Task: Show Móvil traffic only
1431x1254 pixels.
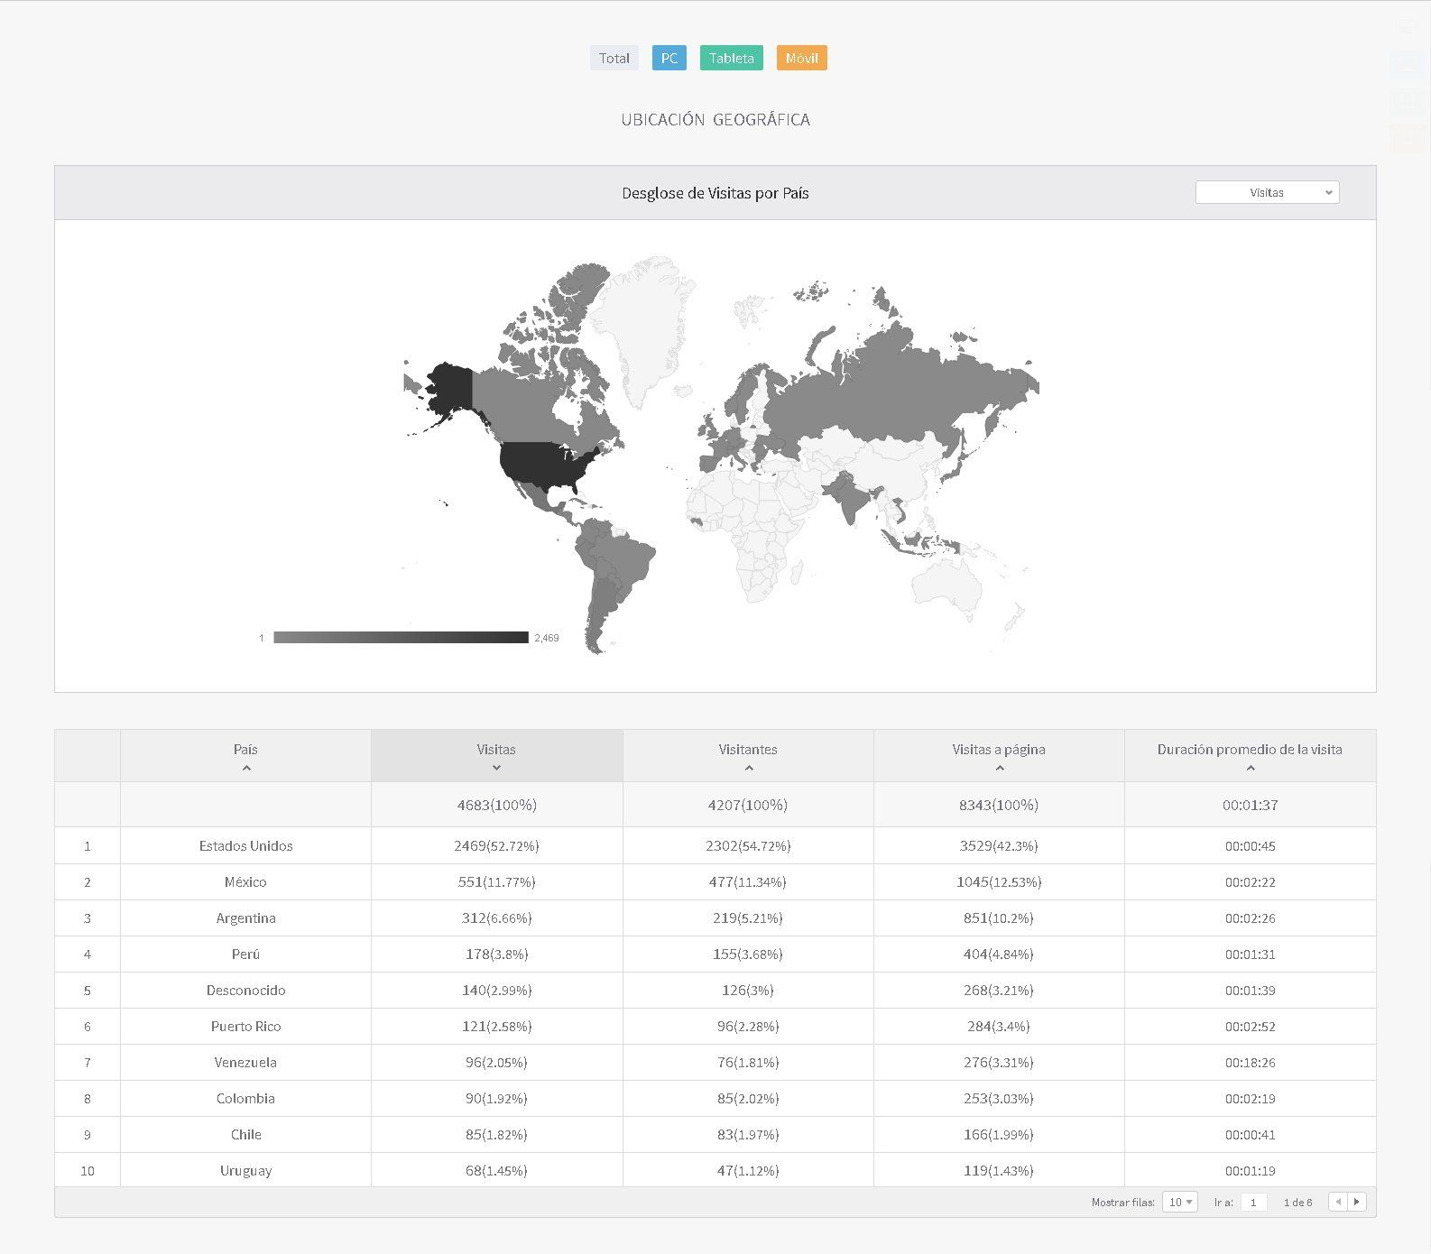Action: [801, 58]
